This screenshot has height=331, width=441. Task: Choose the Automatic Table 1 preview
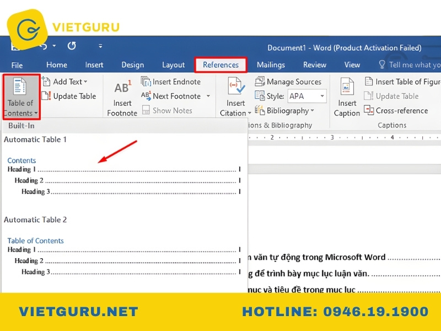124,177
